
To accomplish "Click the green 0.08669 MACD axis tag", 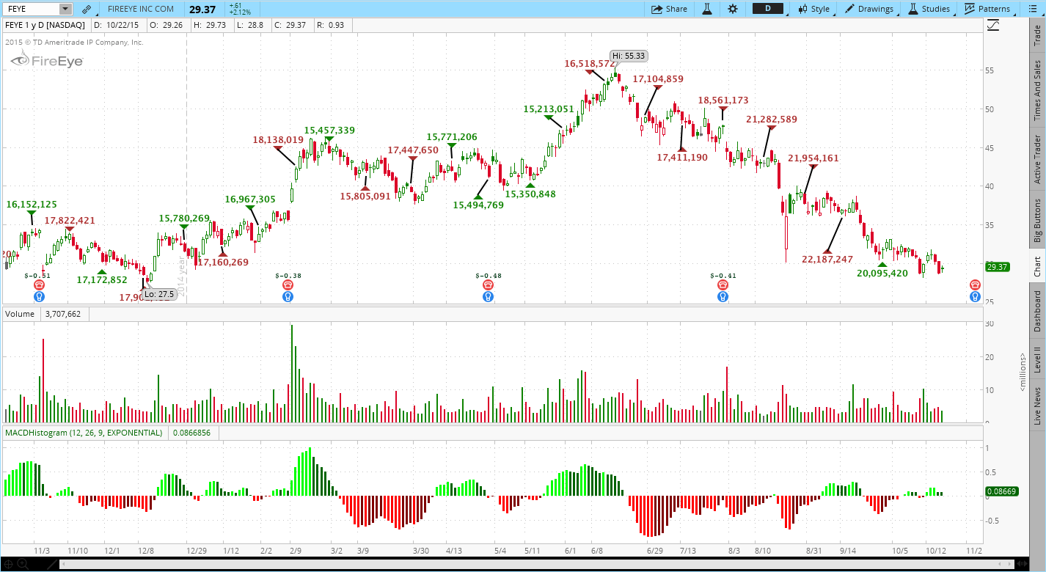I will point(1001,491).
